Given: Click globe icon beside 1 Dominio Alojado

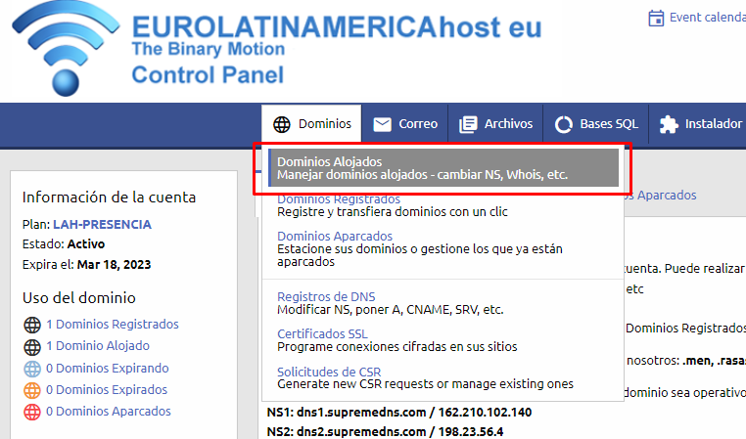Looking at the screenshot, I should (32, 347).
